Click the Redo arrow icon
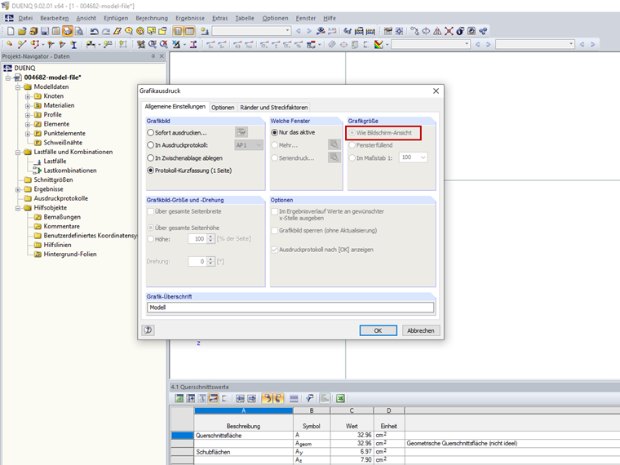This screenshot has height=465, width=620. click(x=105, y=31)
